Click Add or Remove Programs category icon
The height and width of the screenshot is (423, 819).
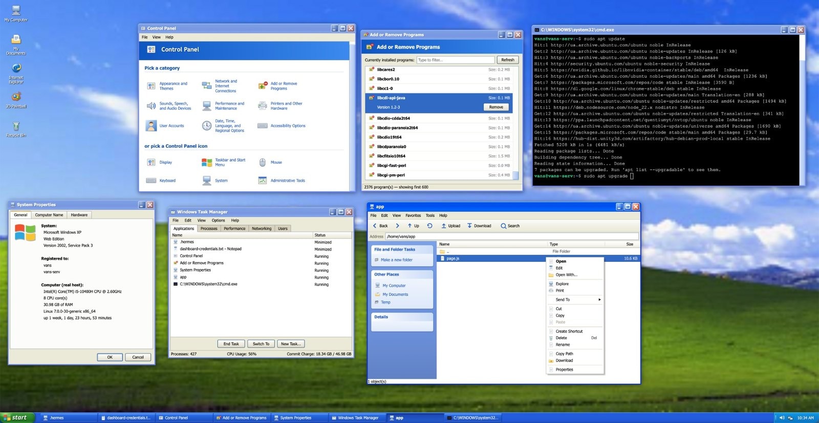click(263, 86)
